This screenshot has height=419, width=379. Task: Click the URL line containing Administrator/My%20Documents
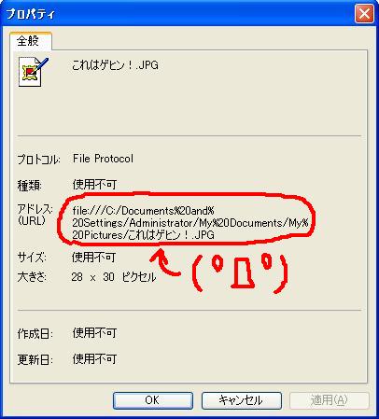tap(190, 223)
